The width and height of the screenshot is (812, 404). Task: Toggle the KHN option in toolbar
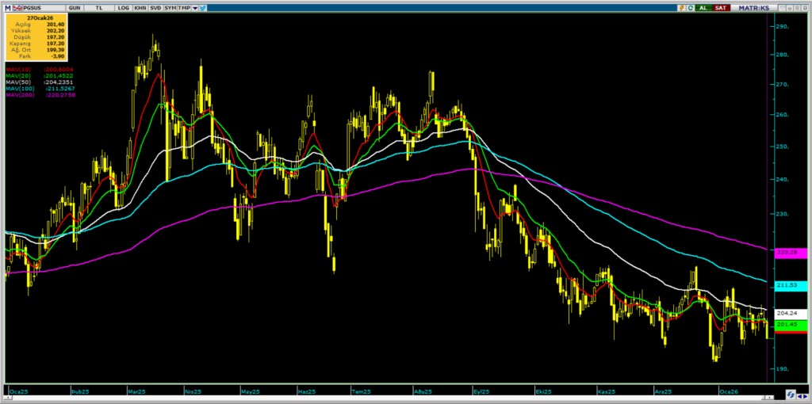[x=140, y=7]
